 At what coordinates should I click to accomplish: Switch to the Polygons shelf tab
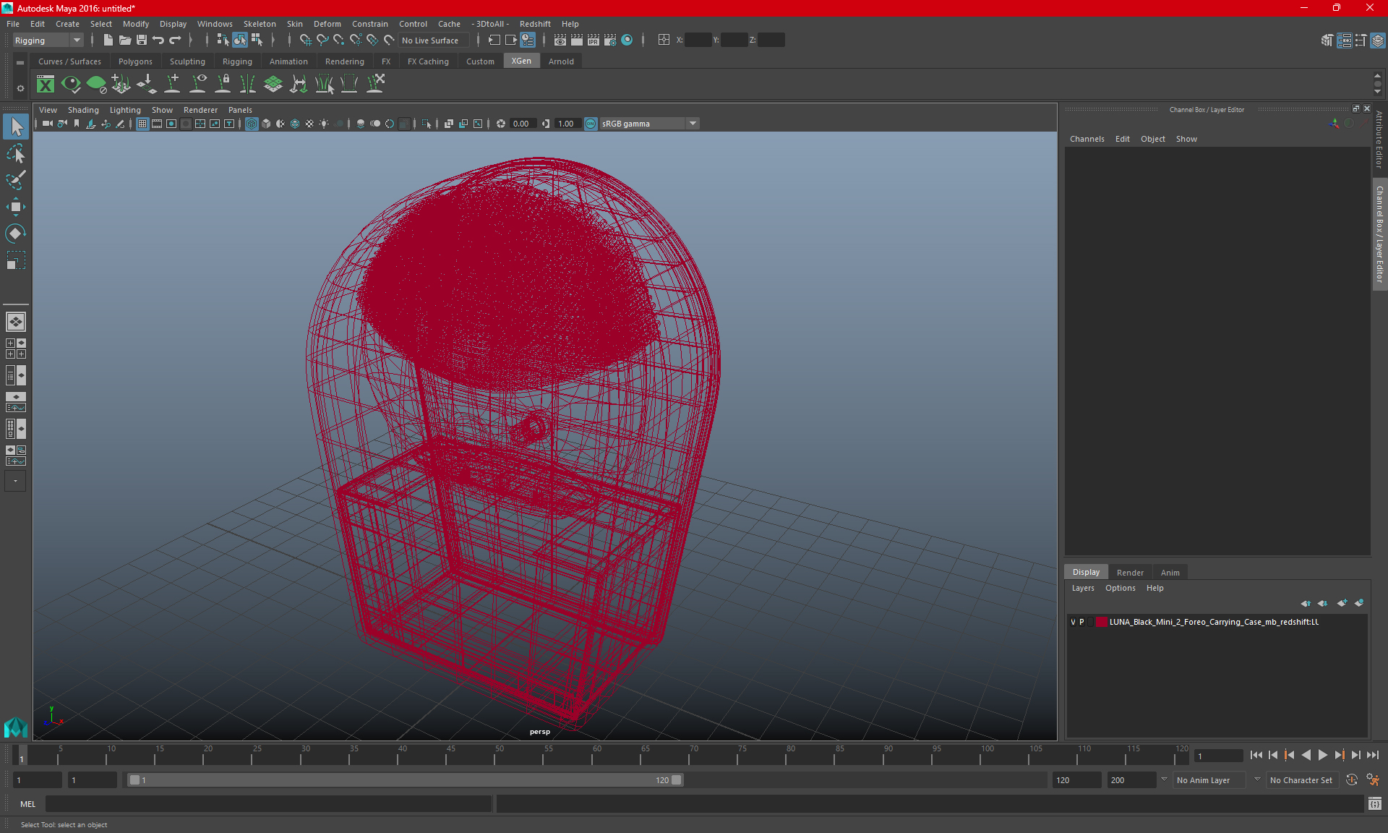point(135,61)
